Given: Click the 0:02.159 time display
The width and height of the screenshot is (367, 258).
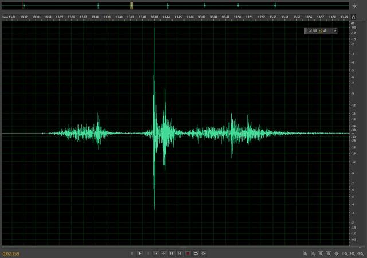Looking at the screenshot, I should point(11,254).
